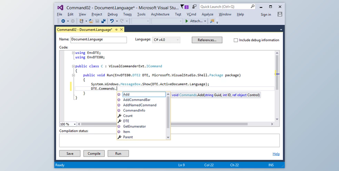339x171 pixels.
Task: Open the Tools menu
Action: [x=141, y=14]
